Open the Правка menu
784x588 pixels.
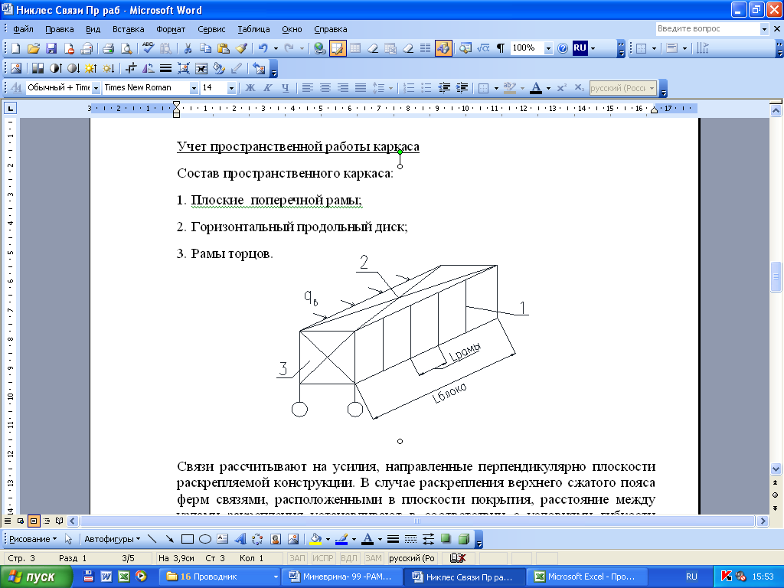tap(60, 29)
